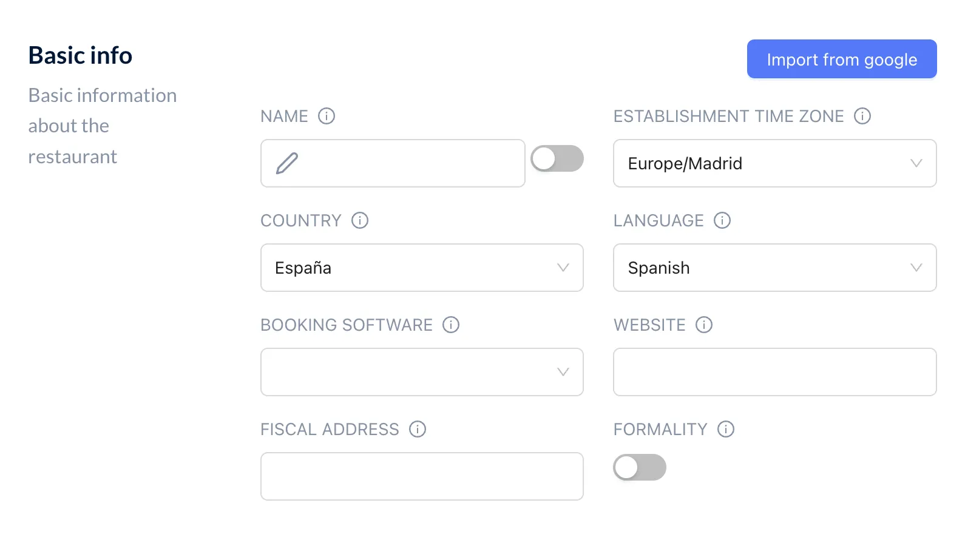Image resolution: width=965 pixels, height=534 pixels.
Task: Focus the Fiscal Address input field
Action: 422,476
